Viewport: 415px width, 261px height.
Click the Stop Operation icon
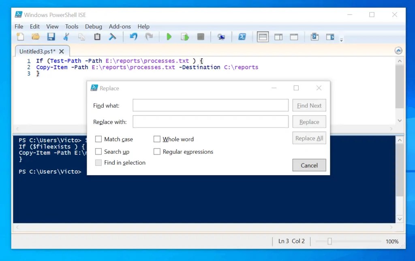pos(200,36)
